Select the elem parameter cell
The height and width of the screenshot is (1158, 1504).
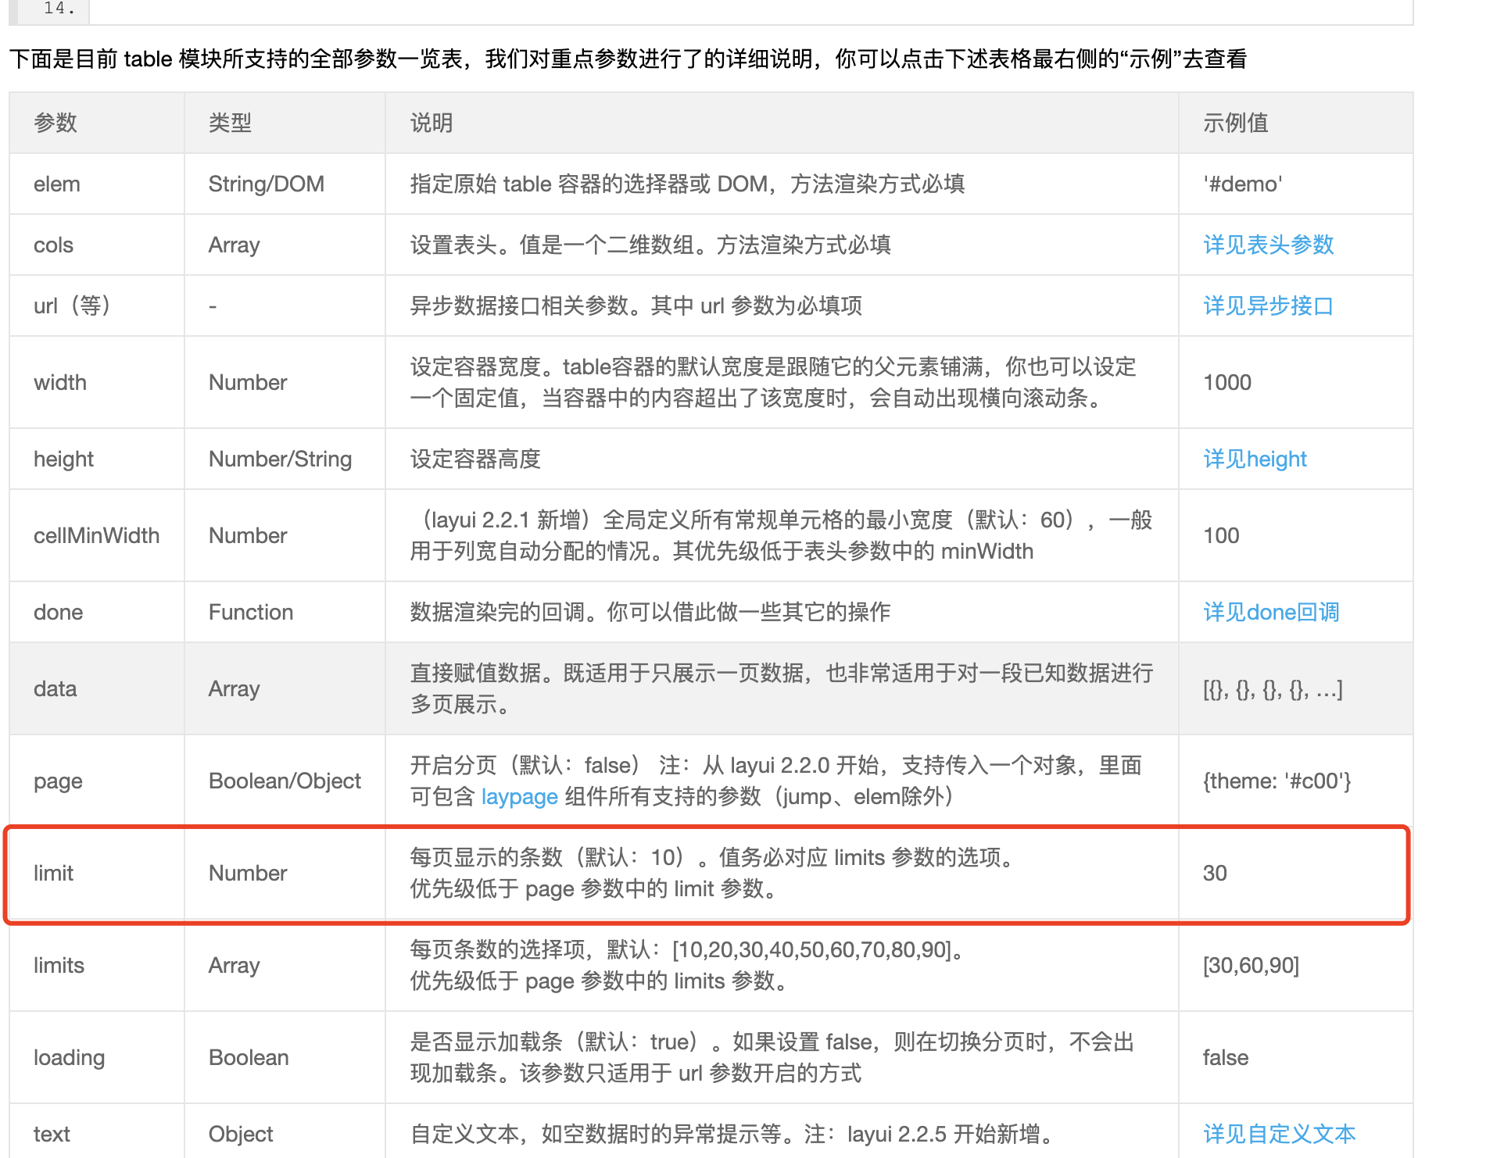point(57,184)
